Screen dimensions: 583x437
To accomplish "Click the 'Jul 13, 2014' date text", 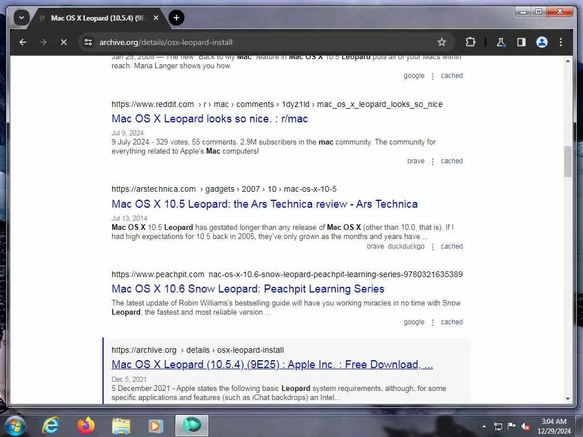I will [129, 218].
